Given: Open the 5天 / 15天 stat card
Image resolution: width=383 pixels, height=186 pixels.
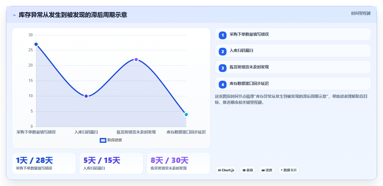Looking at the screenshot, I should point(111,163).
